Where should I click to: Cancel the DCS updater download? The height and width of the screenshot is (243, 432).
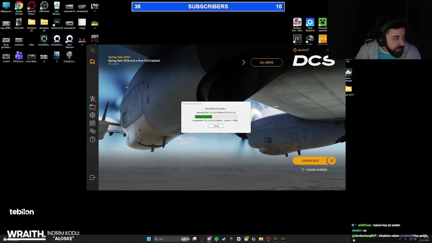click(x=216, y=126)
